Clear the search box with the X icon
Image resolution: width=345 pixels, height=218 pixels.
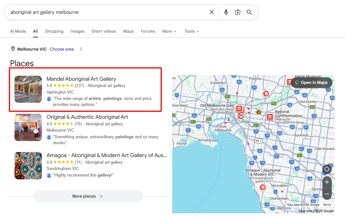point(212,12)
